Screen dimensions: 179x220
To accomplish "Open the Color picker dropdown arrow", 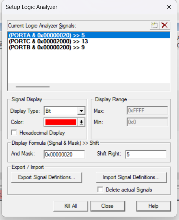I will pos(81,122).
